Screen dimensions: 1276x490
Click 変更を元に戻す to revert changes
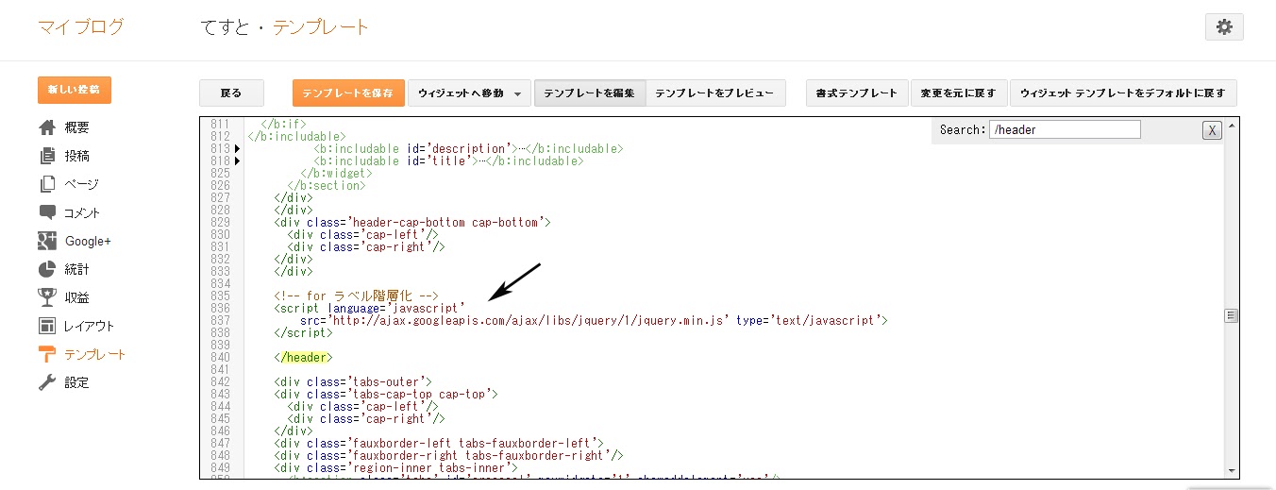(959, 93)
